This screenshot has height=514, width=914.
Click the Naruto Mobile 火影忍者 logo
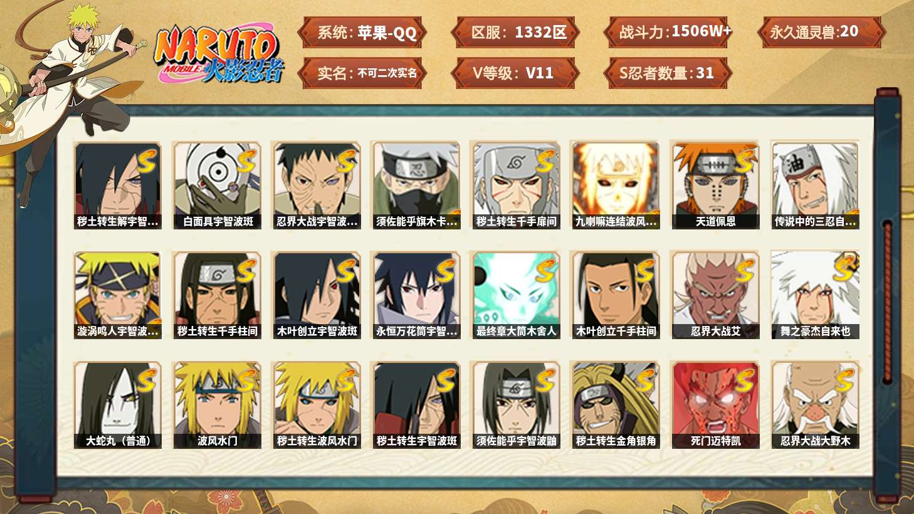tap(218, 54)
